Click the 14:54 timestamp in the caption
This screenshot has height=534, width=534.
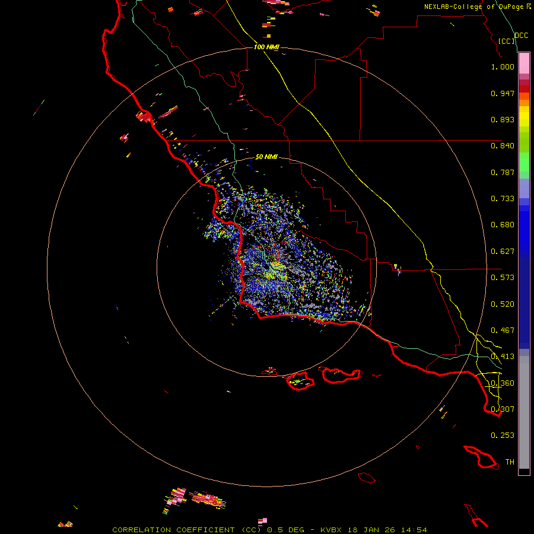[x=414, y=530]
